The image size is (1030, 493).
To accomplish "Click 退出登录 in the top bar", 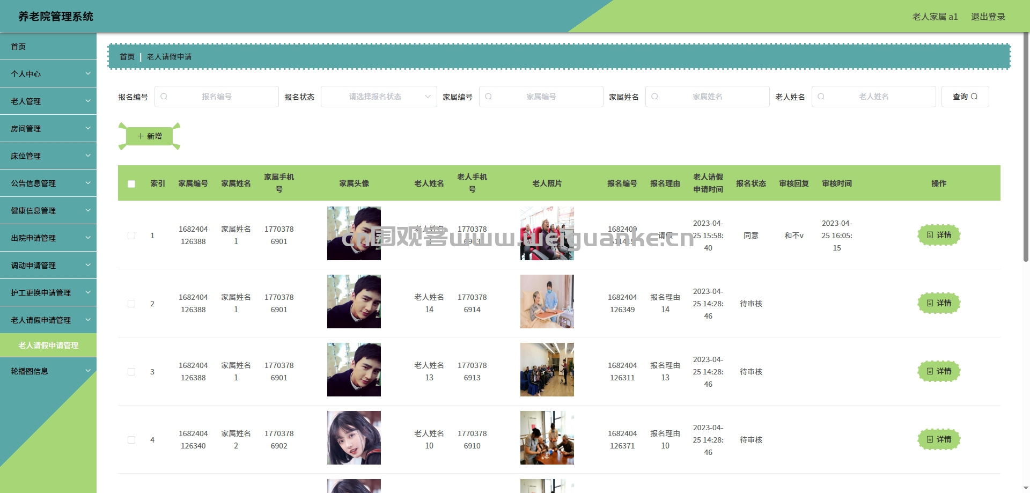I will pyautogui.click(x=988, y=17).
